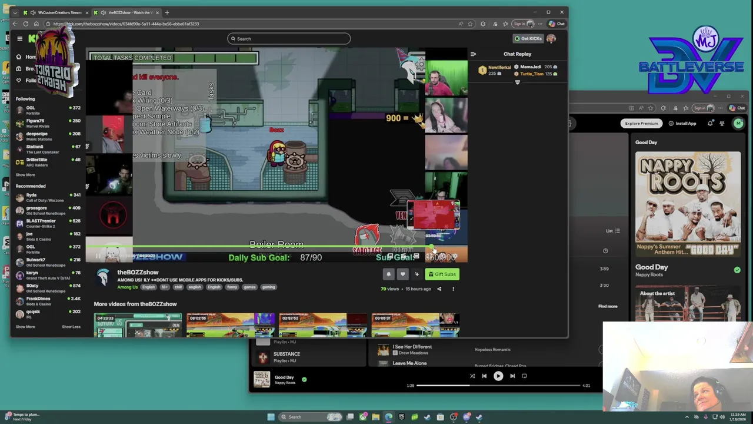This screenshot has height=424, width=753.
Task: Open Spotify's What's New bell
Action: (710, 123)
